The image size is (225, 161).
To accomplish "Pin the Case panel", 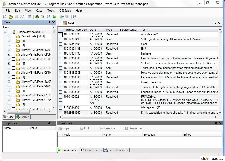I will click(49, 22).
